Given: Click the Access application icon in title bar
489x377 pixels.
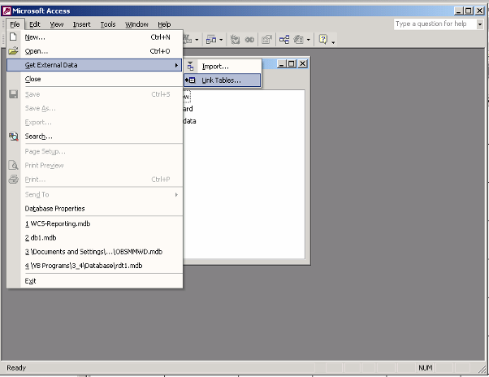Looking at the screenshot, I should coord(6,11).
